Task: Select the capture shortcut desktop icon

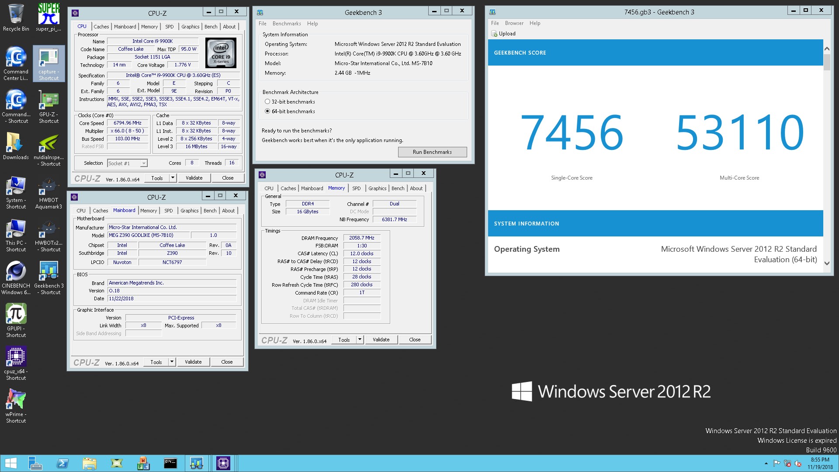Action: 49,64
